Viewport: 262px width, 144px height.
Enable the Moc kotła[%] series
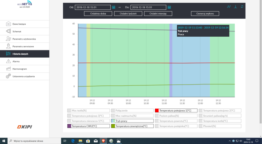pos(88,110)
